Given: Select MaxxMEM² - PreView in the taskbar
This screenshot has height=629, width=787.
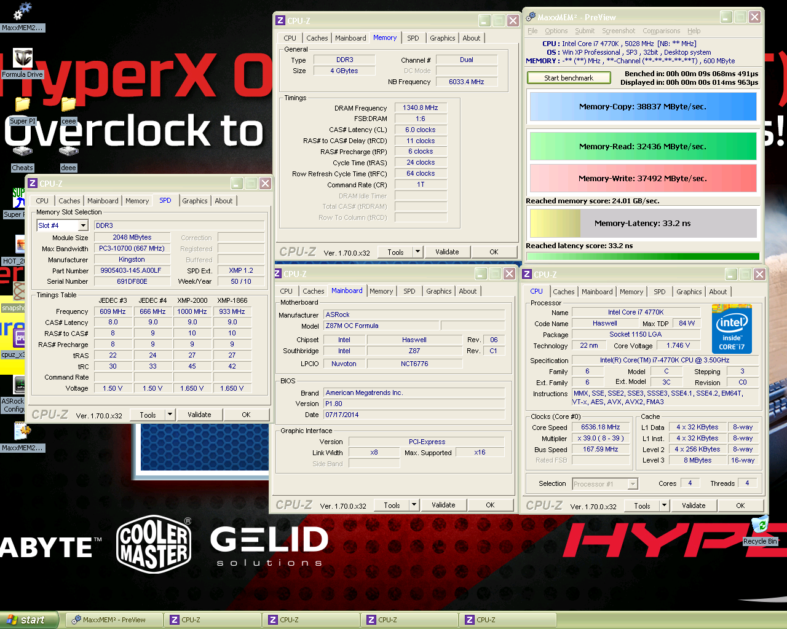Looking at the screenshot, I should [114, 620].
